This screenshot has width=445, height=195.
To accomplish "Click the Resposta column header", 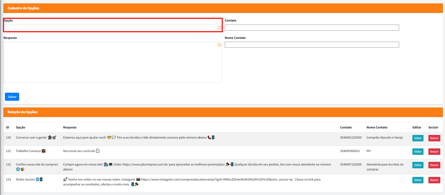I will [x=70, y=127].
